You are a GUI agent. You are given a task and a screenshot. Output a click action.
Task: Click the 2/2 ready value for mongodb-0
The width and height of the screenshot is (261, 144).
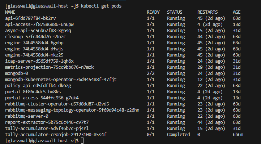[151, 73]
